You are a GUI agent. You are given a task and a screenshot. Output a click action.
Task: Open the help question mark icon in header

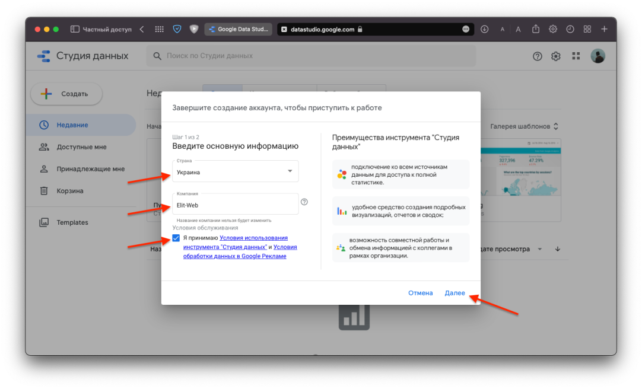coord(537,56)
